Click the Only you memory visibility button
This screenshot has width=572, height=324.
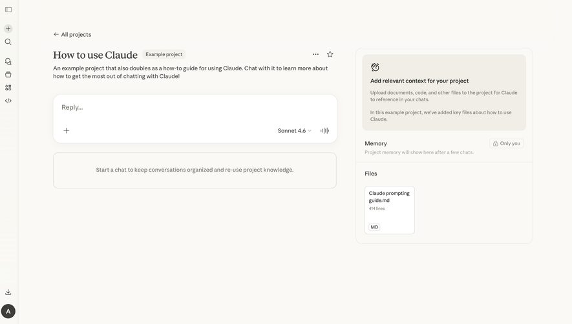click(506, 143)
